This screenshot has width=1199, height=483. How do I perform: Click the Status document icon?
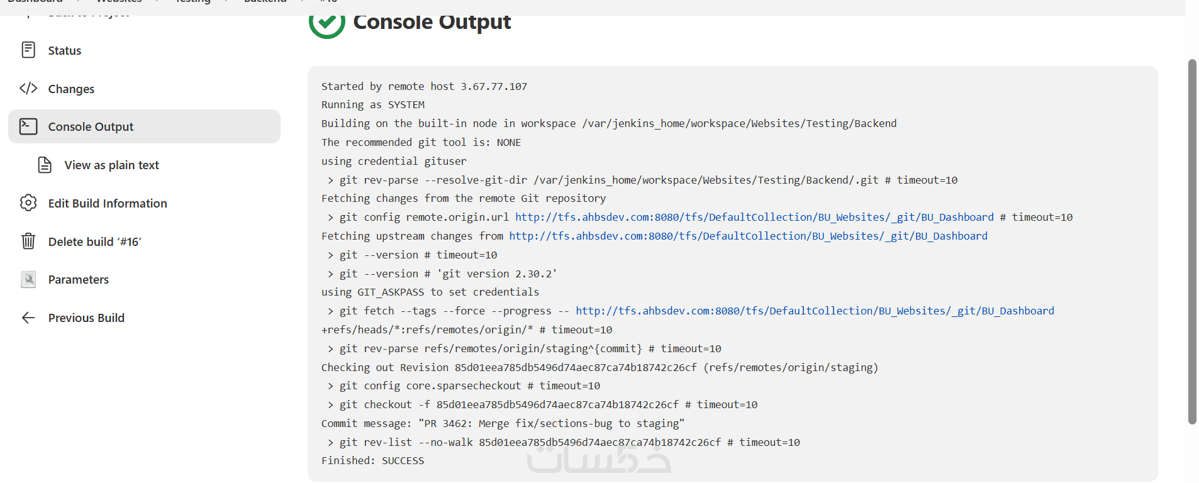coord(28,50)
